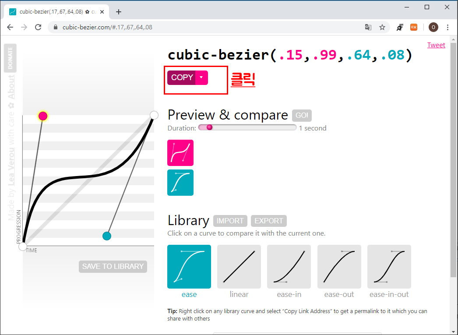Open the user profile avatar

click(433, 27)
